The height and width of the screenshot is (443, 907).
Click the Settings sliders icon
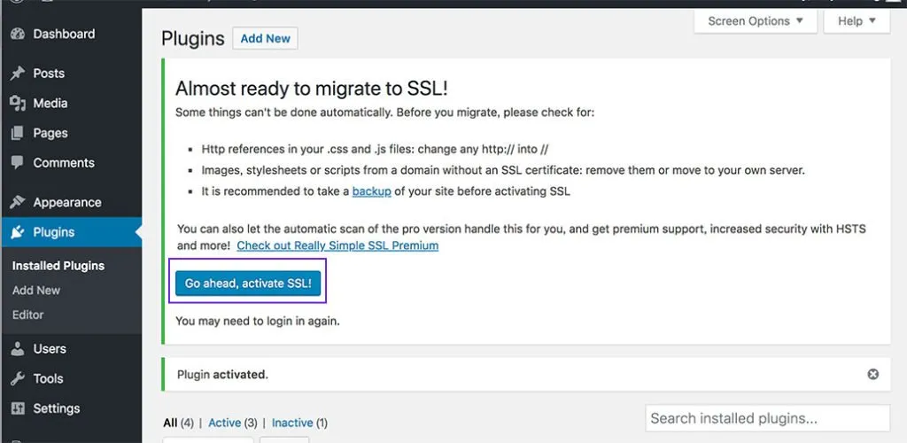[x=18, y=408]
